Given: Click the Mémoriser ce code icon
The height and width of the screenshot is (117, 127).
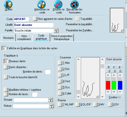Looking at the screenshot, I should click(x=42, y=4).
